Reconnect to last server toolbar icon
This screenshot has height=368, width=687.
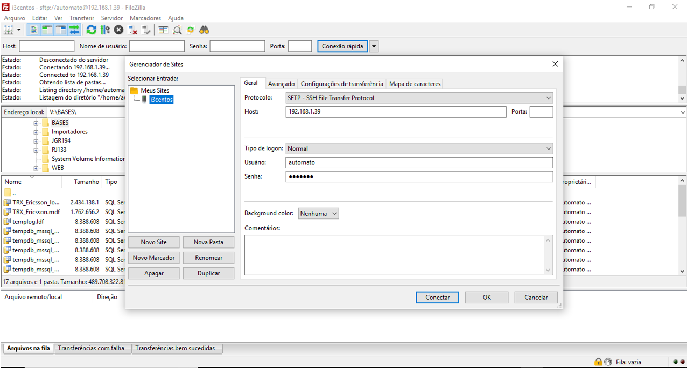pyautogui.click(x=146, y=30)
